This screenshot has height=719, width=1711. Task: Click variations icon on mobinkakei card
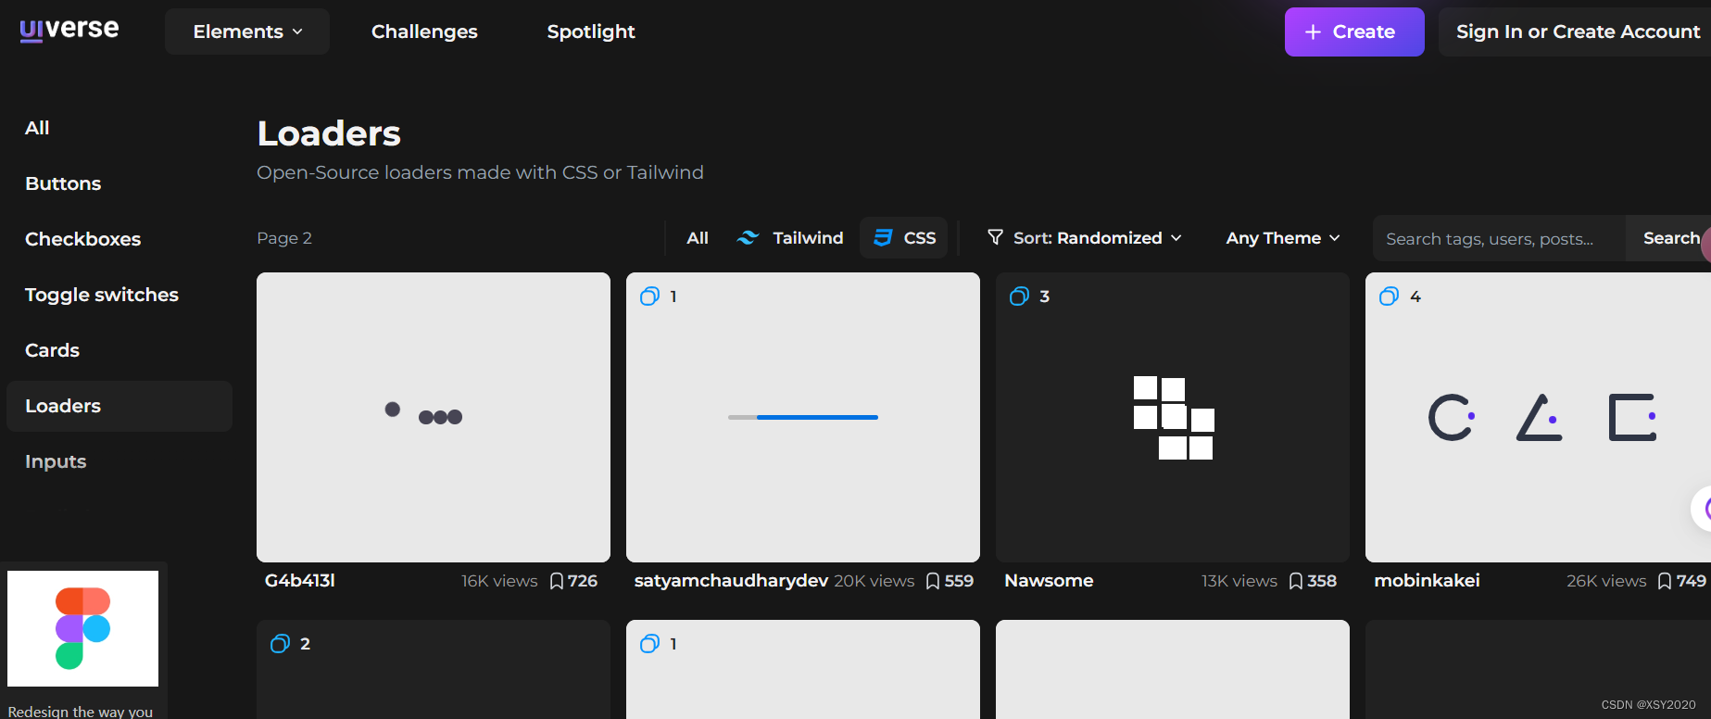coord(1389,296)
